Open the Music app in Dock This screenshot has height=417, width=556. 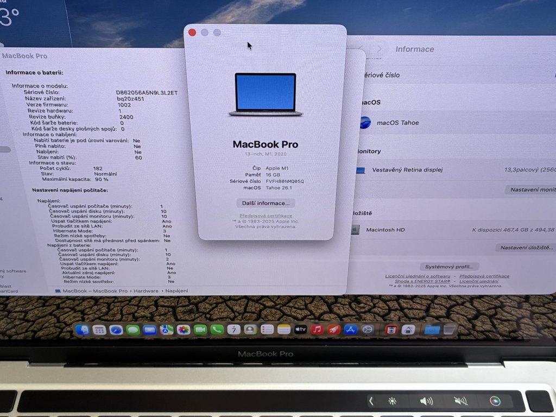click(317, 329)
